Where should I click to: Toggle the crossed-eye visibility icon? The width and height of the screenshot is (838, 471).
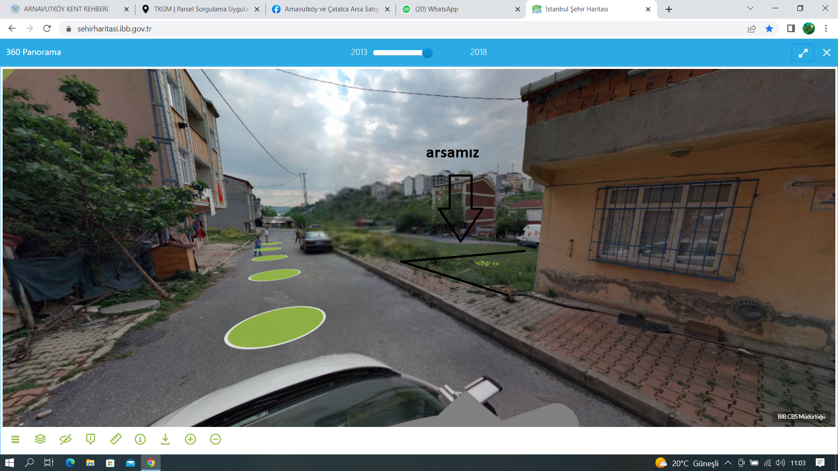(x=65, y=439)
